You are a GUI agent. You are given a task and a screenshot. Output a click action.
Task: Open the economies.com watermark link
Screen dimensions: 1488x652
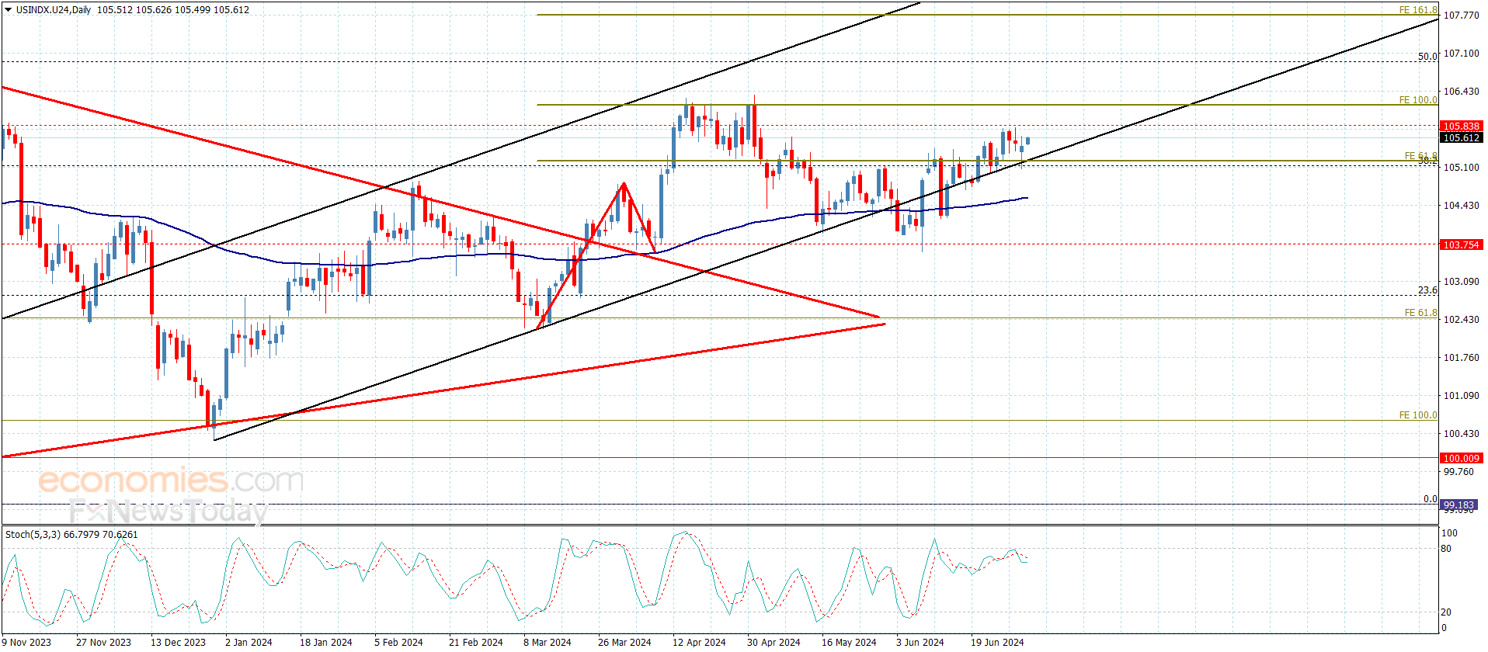click(x=171, y=480)
